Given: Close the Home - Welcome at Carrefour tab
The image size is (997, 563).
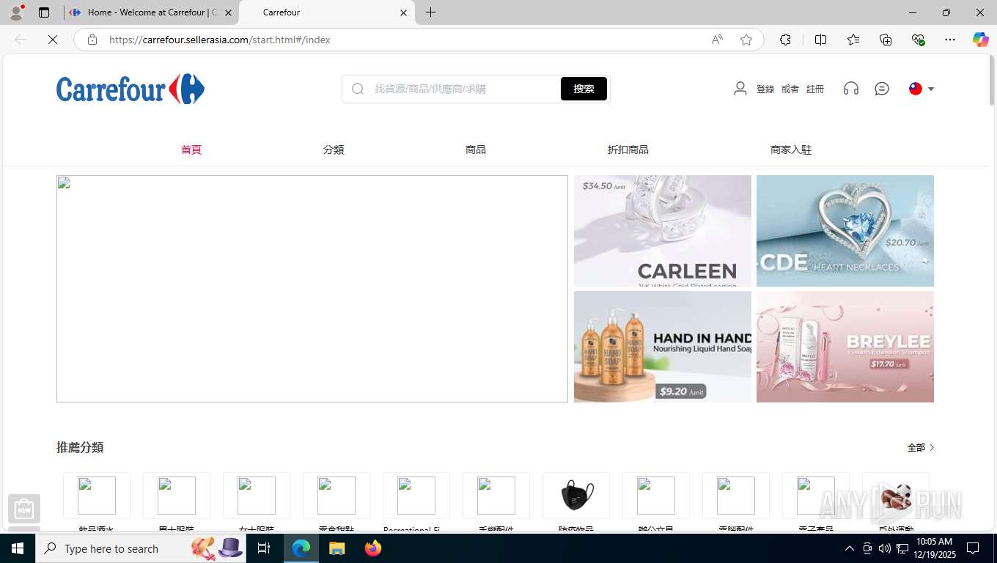Looking at the screenshot, I should pos(228,12).
